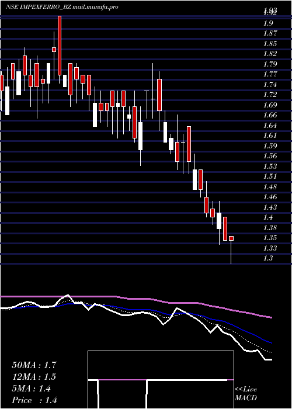Click the 1.56 price axis label
Viewport: 292px width, 409px height.
pyautogui.click(x=270, y=156)
